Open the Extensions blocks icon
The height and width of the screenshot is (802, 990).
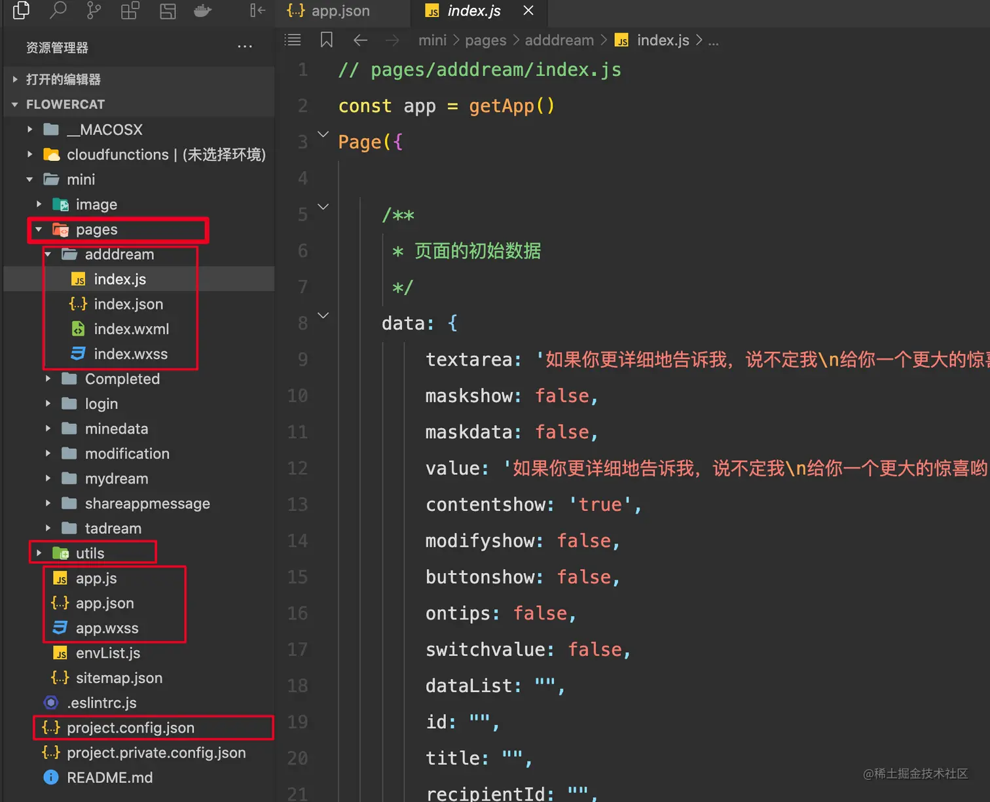[x=130, y=10]
